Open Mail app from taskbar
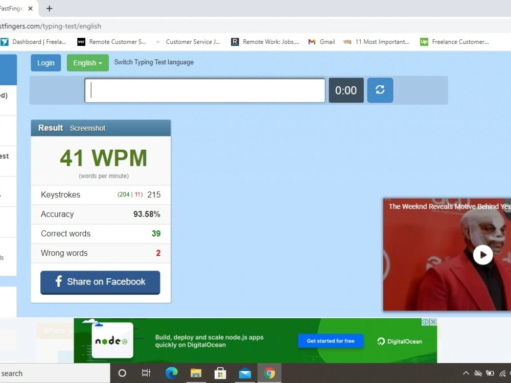Viewport: 511px width, 383px height. pyautogui.click(x=245, y=373)
